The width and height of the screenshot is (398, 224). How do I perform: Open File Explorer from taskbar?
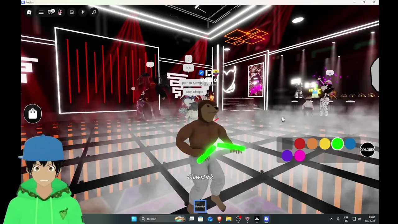(x=229, y=219)
